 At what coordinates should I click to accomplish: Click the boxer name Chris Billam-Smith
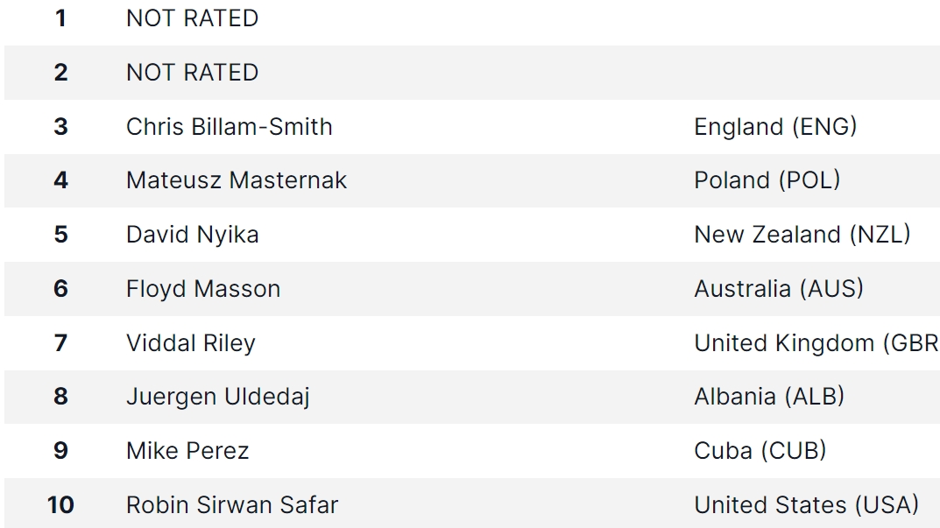[x=230, y=126]
